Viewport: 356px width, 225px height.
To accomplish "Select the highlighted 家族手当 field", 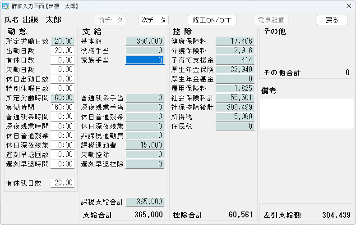I will 144,60.
